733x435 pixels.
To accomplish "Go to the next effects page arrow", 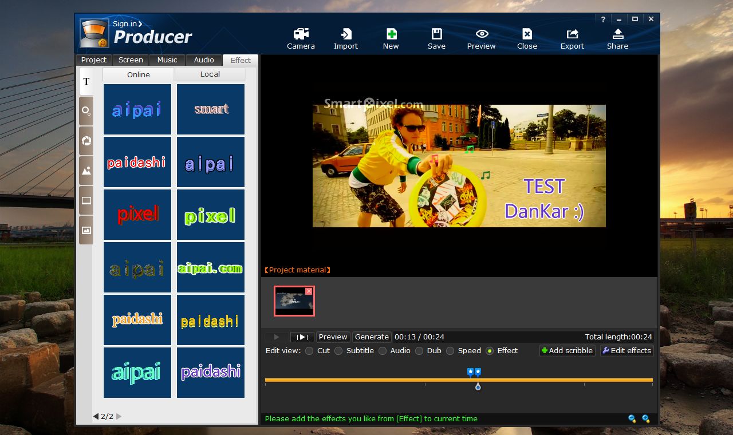I will 119,417.
